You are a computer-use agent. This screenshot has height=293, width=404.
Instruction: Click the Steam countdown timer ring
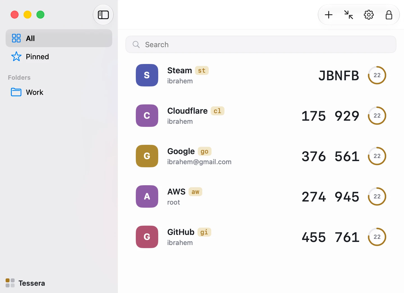pyautogui.click(x=377, y=75)
